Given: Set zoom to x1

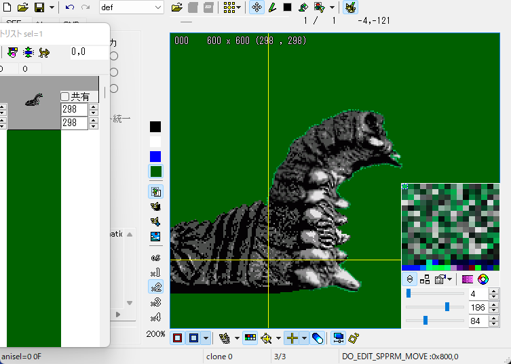Looking at the screenshot, I should click(156, 272).
